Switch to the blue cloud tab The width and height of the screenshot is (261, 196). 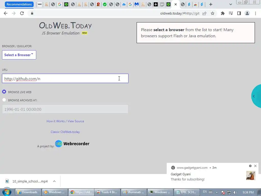(x=124, y=5)
